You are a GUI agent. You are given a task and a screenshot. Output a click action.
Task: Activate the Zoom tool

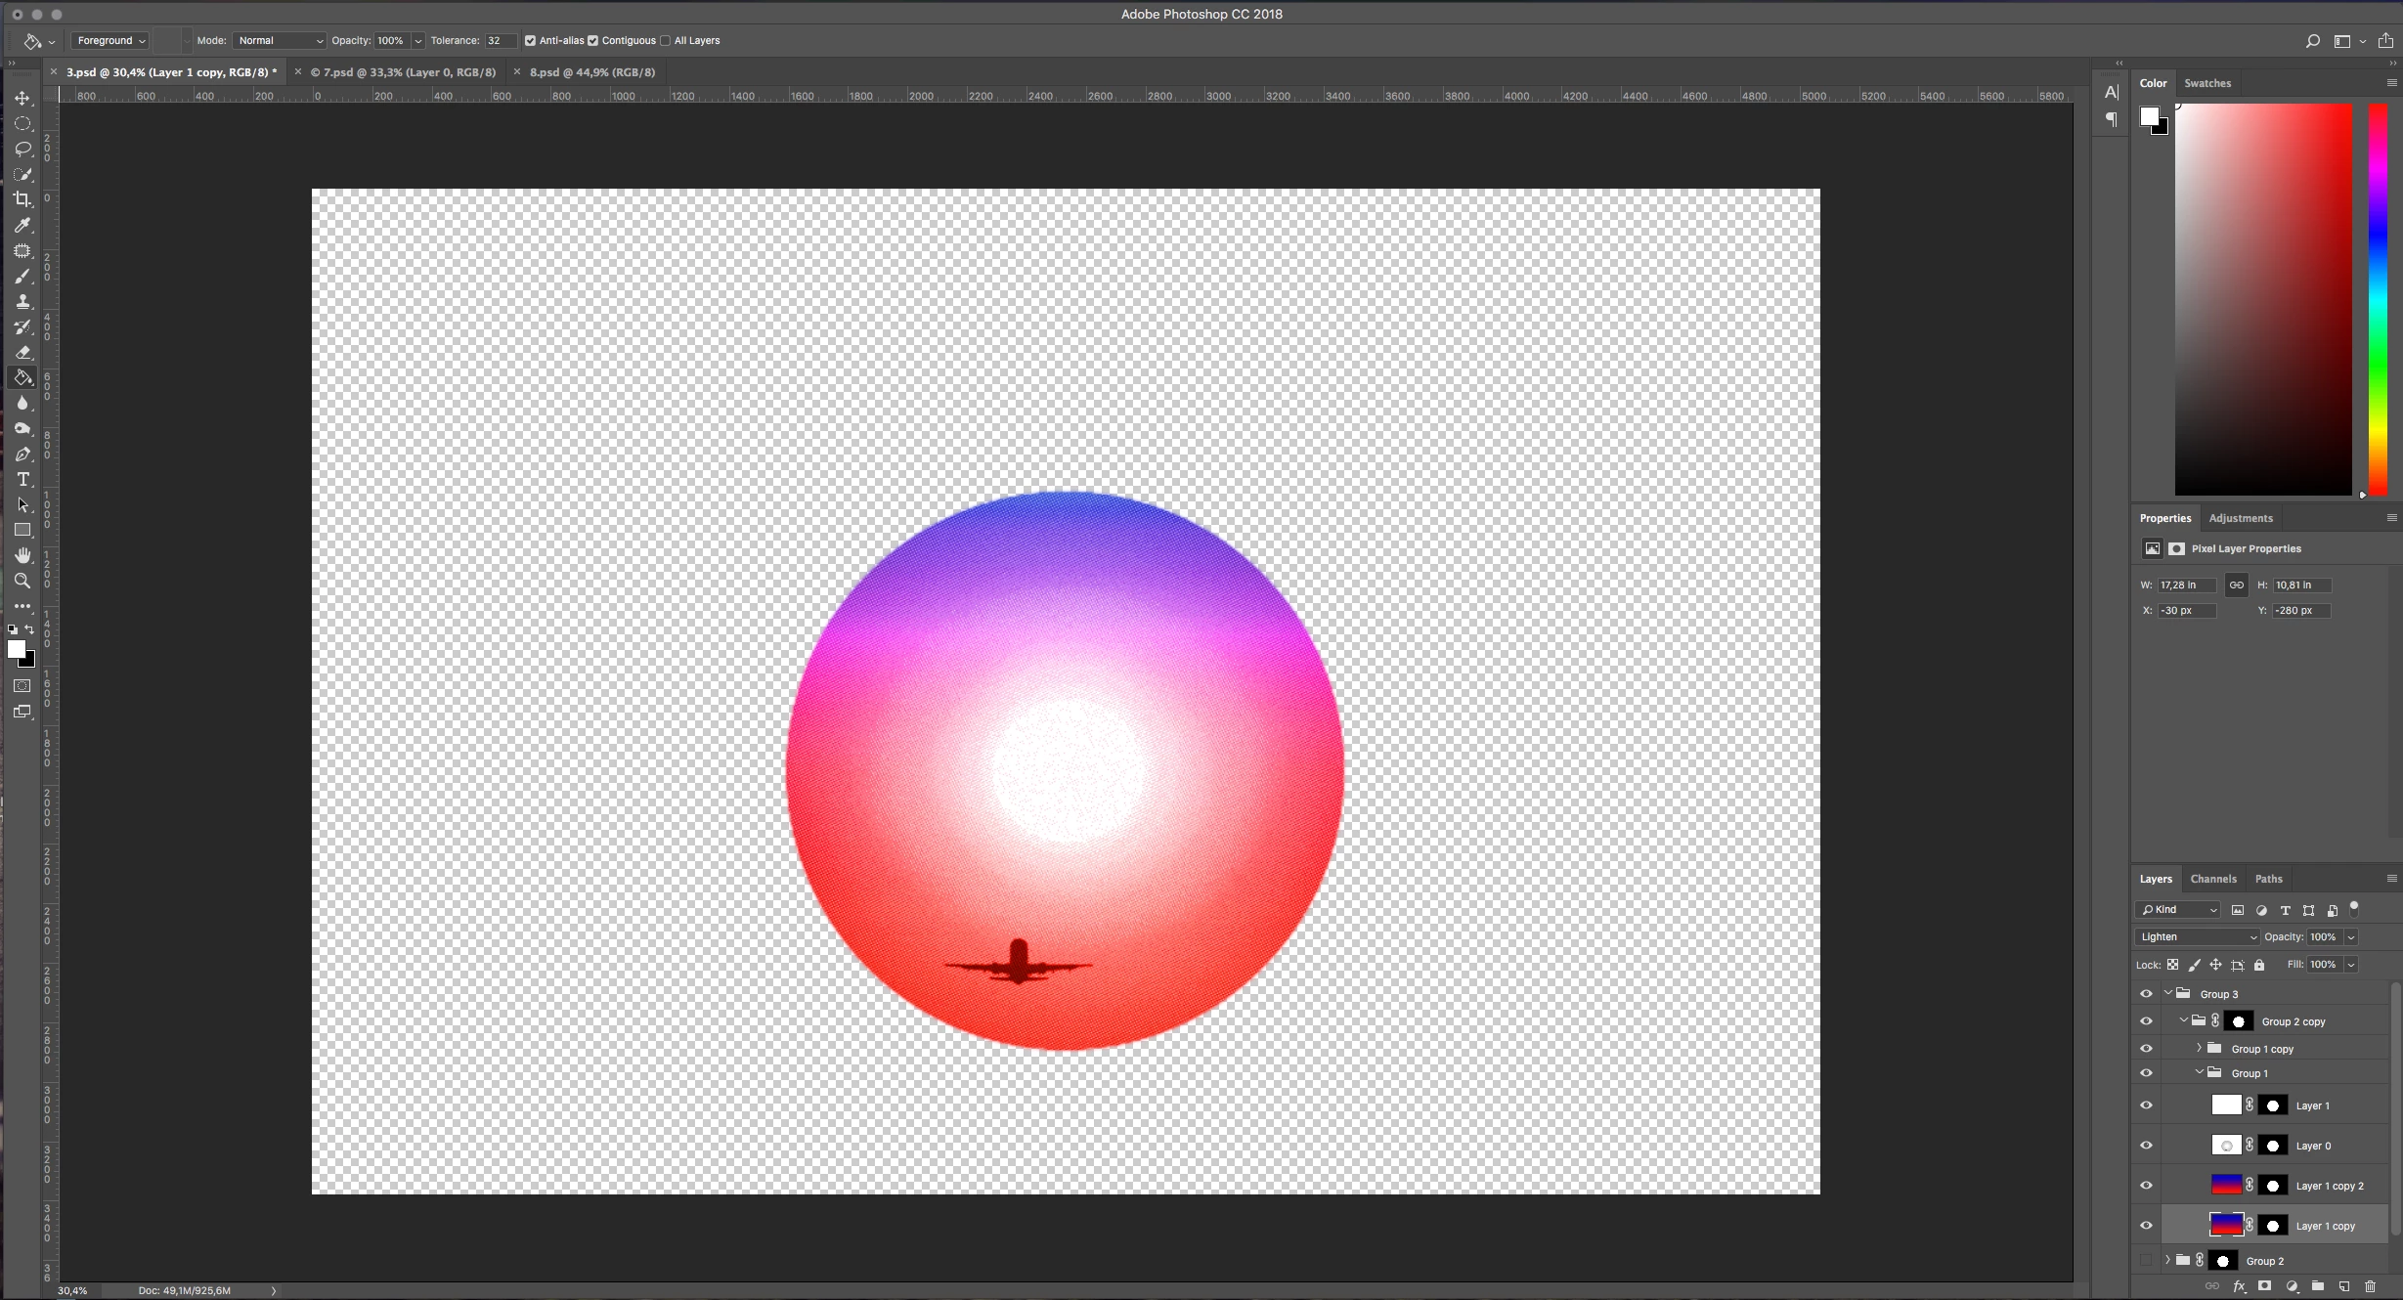tap(22, 581)
